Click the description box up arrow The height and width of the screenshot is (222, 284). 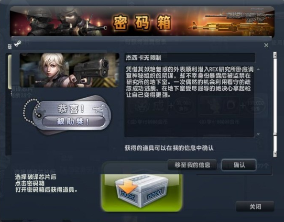[258, 69]
